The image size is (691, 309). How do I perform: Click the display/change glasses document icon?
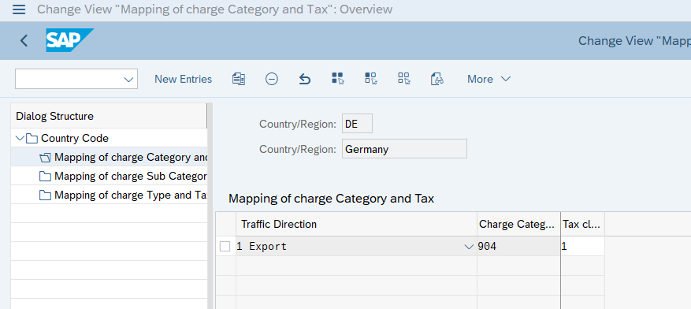[437, 79]
